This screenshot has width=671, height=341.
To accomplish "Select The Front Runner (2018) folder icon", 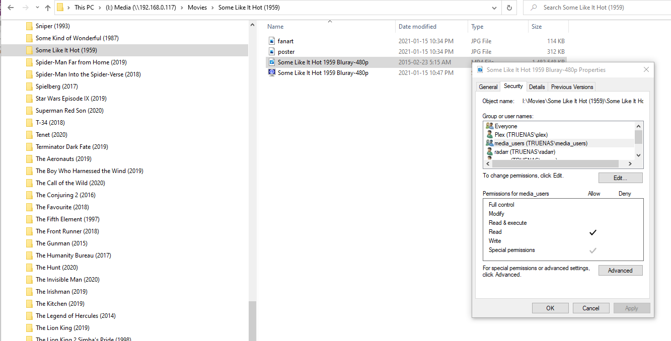I will pos(29,231).
